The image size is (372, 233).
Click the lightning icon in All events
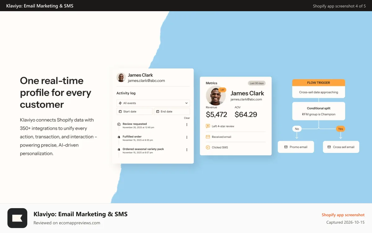pyautogui.click(x=120, y=103)
